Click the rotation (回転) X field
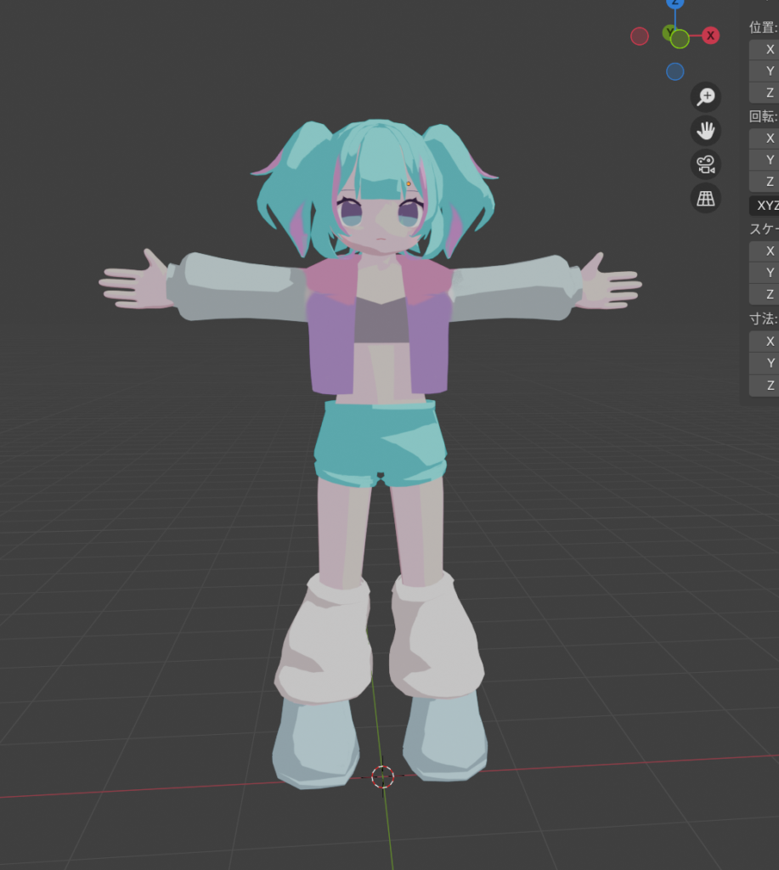Screen dimensions: 779x870 click(x=765, y=138)
